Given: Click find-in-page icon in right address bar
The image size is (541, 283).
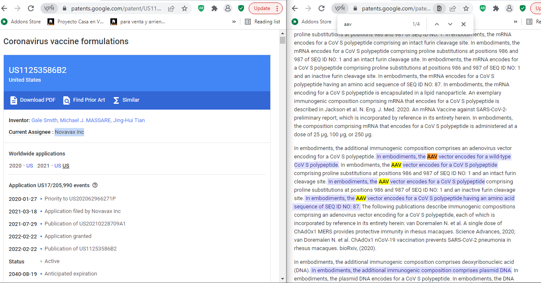Looking at the screenshot, I should 439,8.
